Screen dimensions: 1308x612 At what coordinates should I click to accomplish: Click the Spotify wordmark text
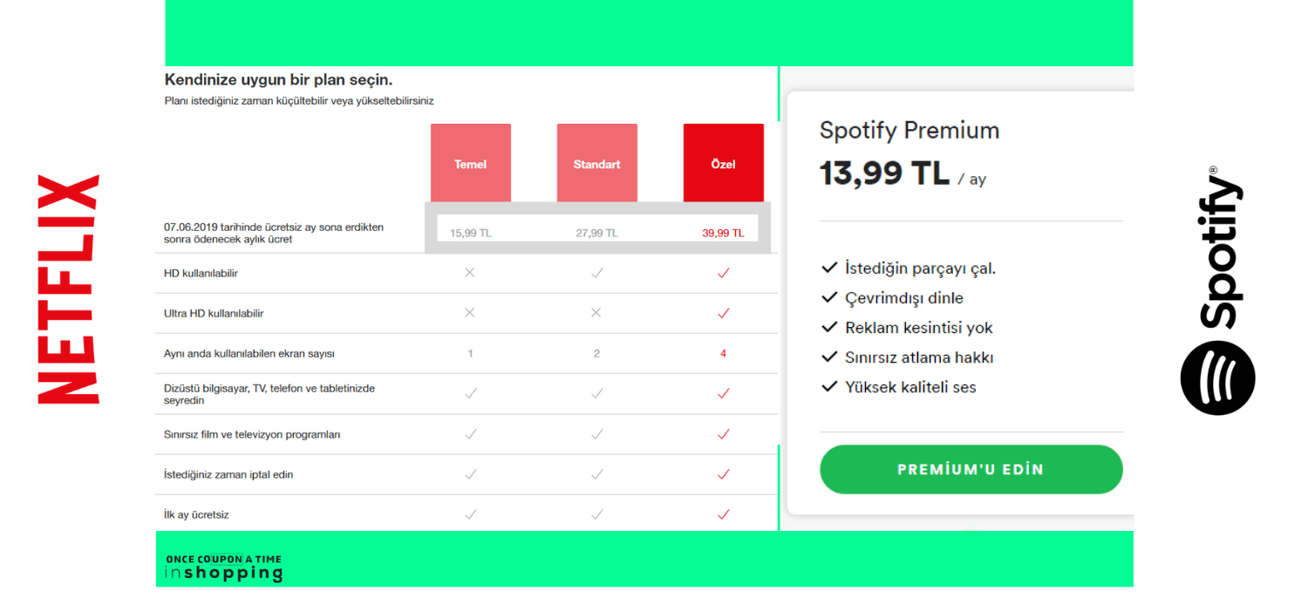click(x=1220, y=248)
